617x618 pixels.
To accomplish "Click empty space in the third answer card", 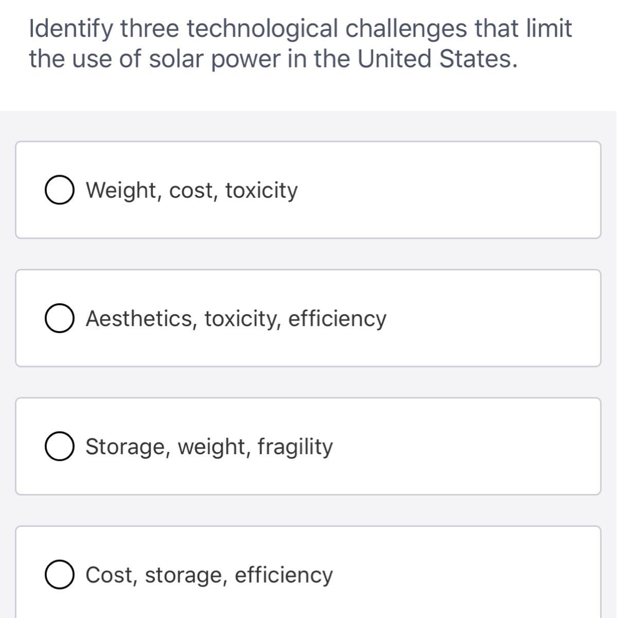I will click(x=463, y=447).
